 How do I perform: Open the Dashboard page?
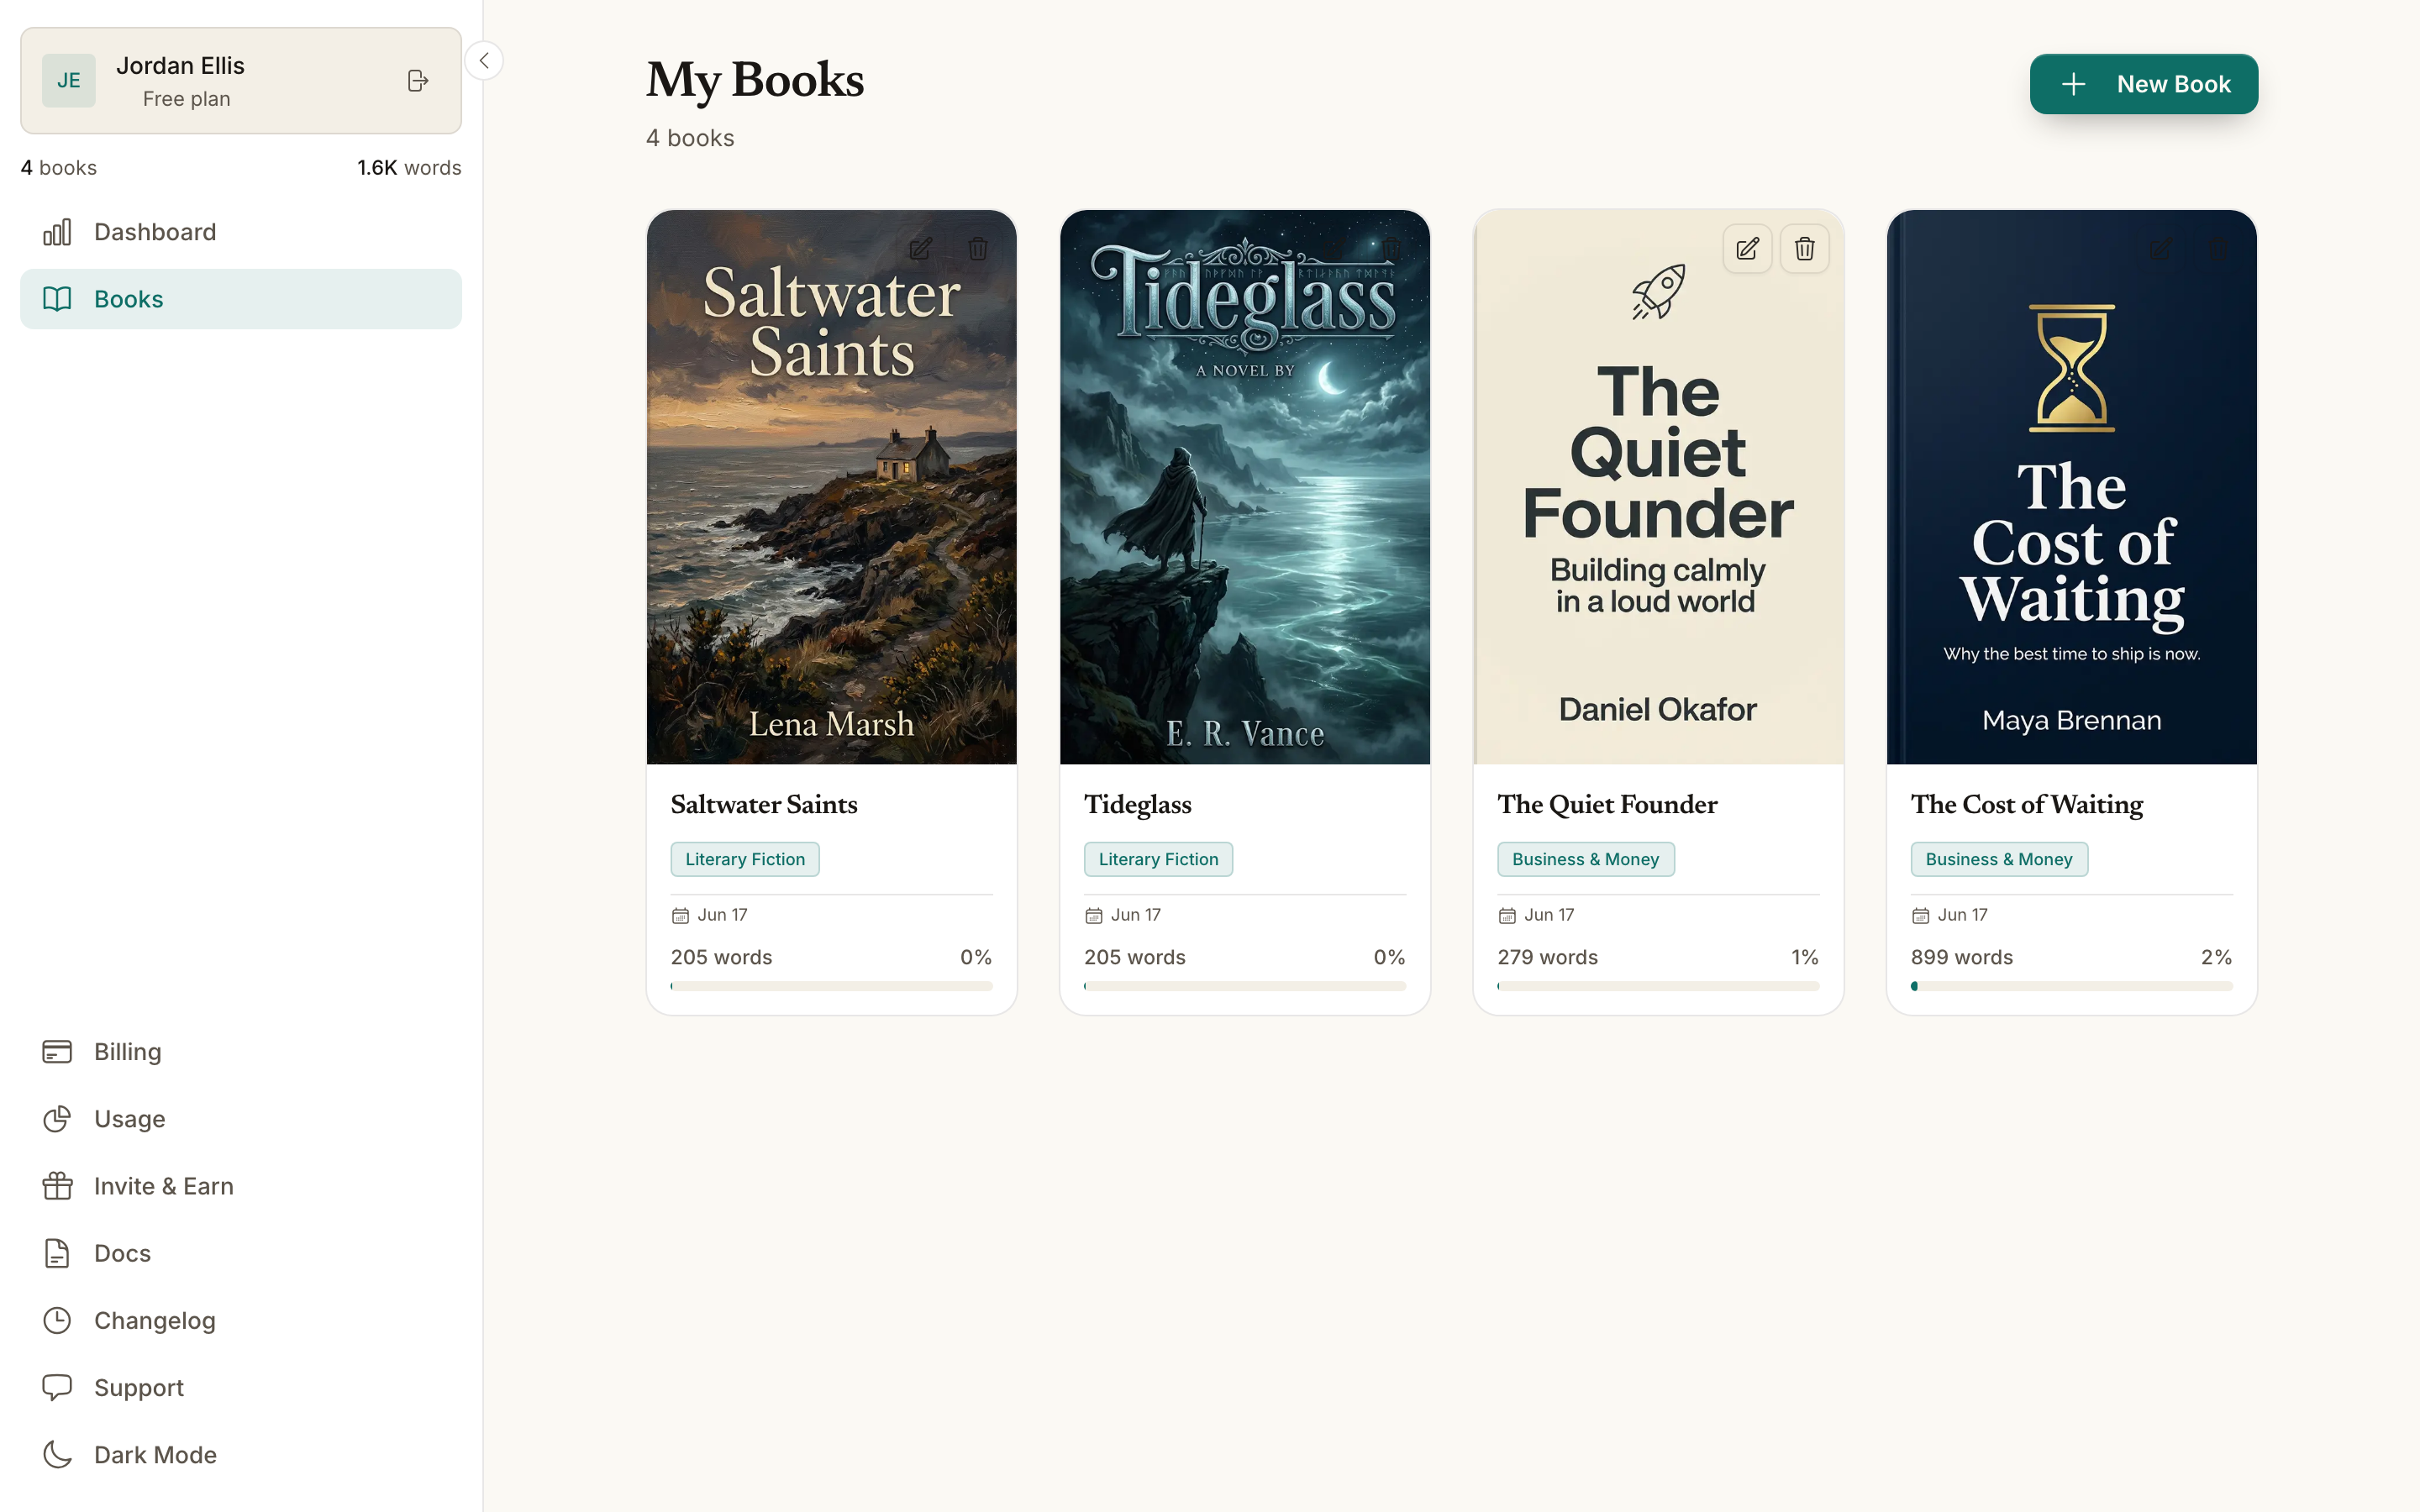[241, 232]
